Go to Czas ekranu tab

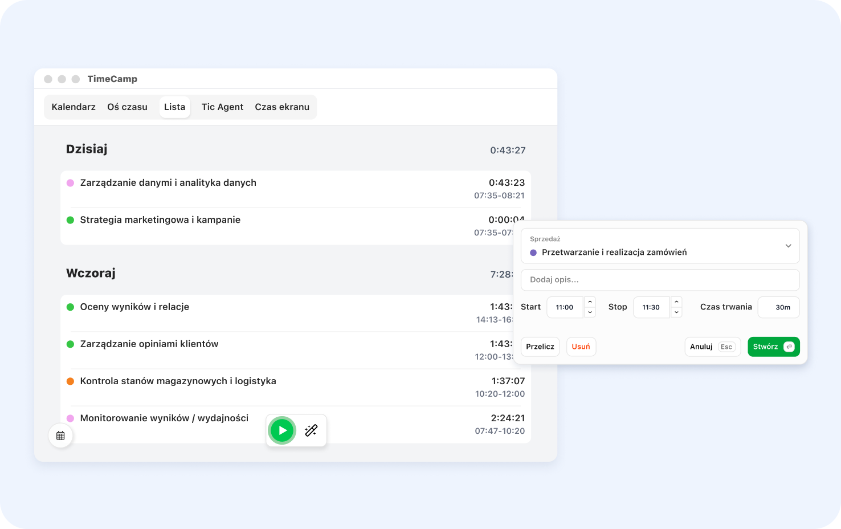point(282,107)
